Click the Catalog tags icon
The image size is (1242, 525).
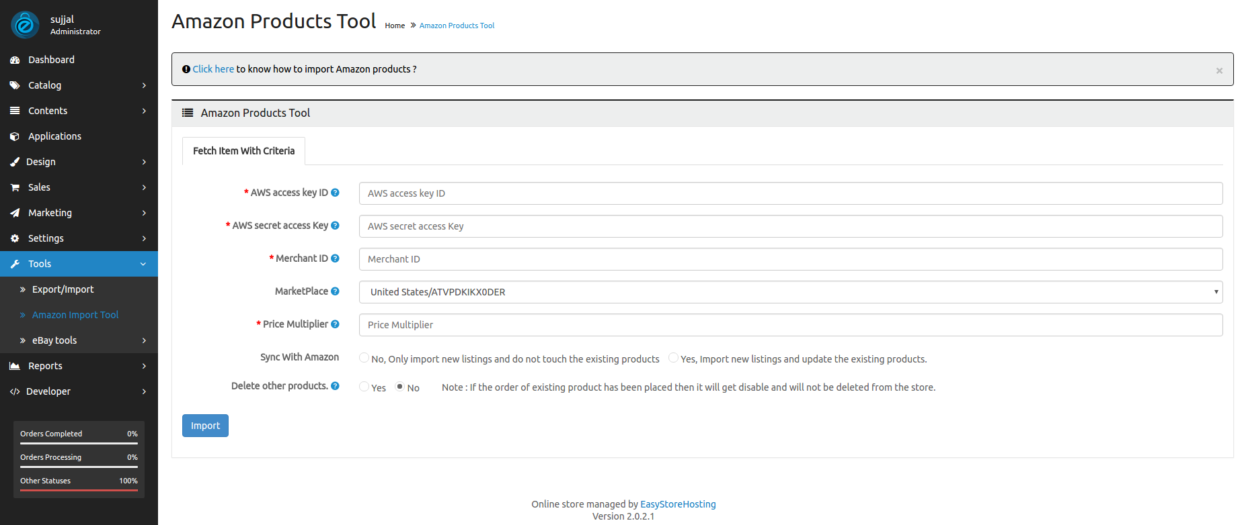tap(15, 85)
